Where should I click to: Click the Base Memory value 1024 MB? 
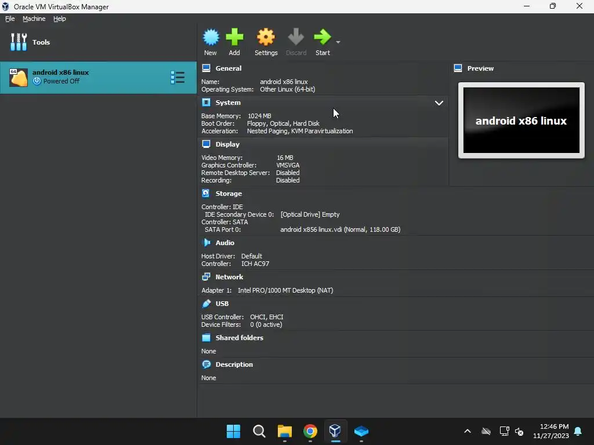[259, 116]
